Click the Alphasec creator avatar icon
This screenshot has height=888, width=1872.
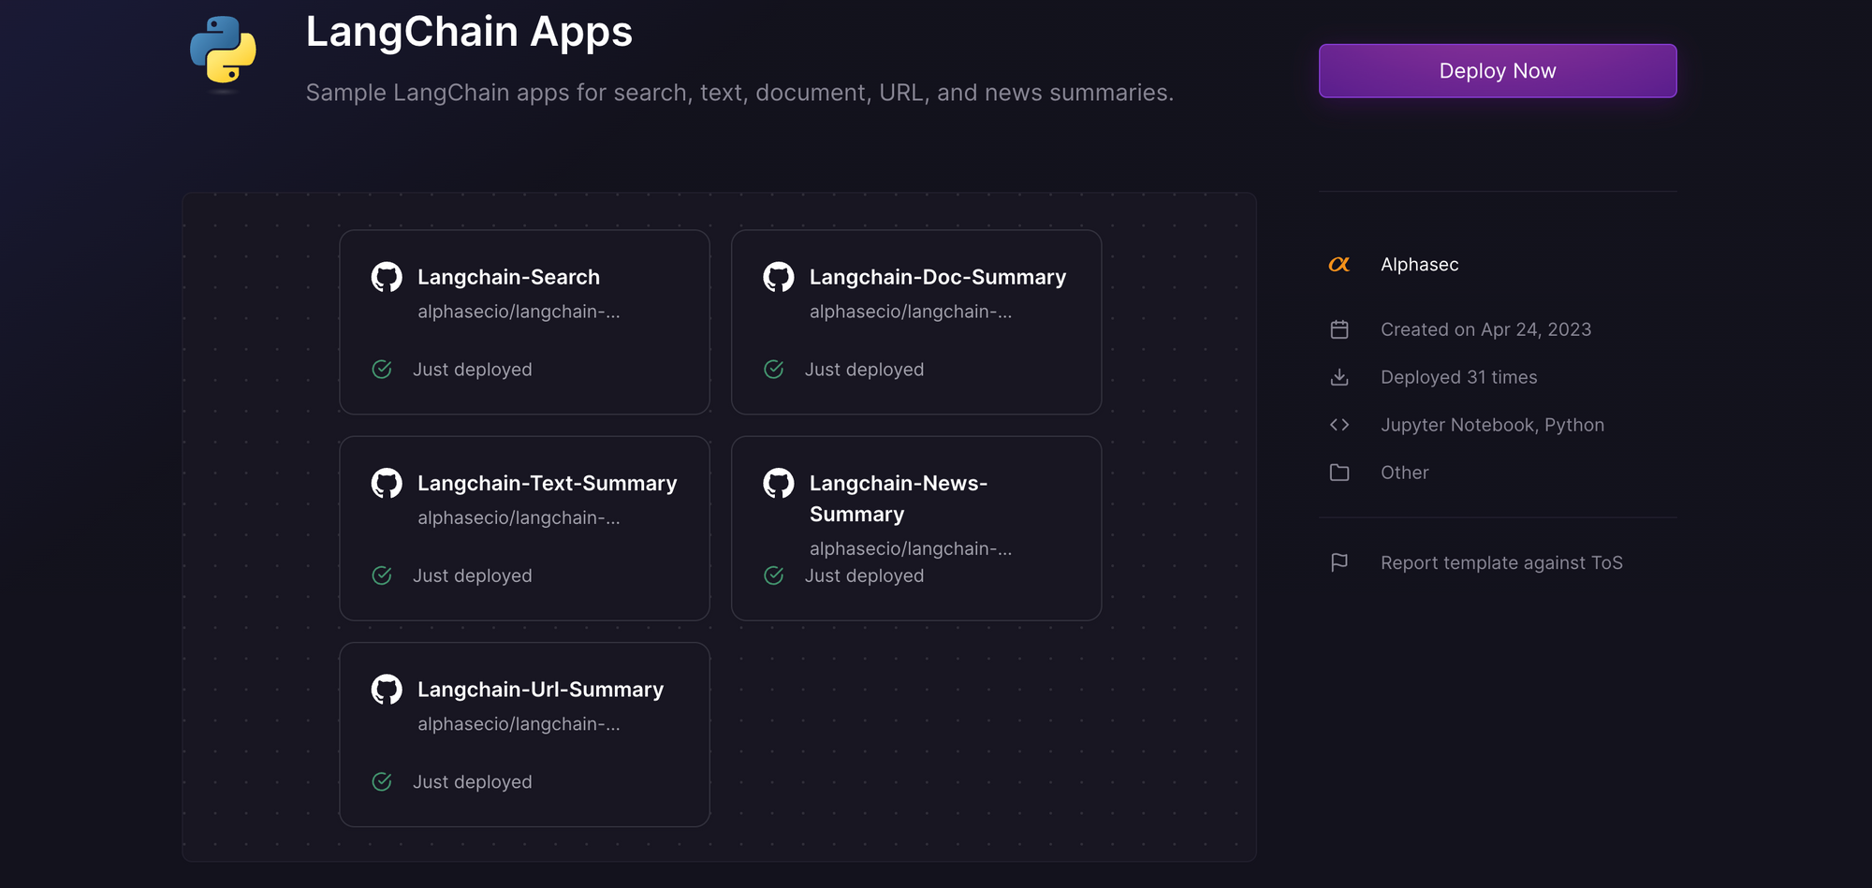(1338, 264)
